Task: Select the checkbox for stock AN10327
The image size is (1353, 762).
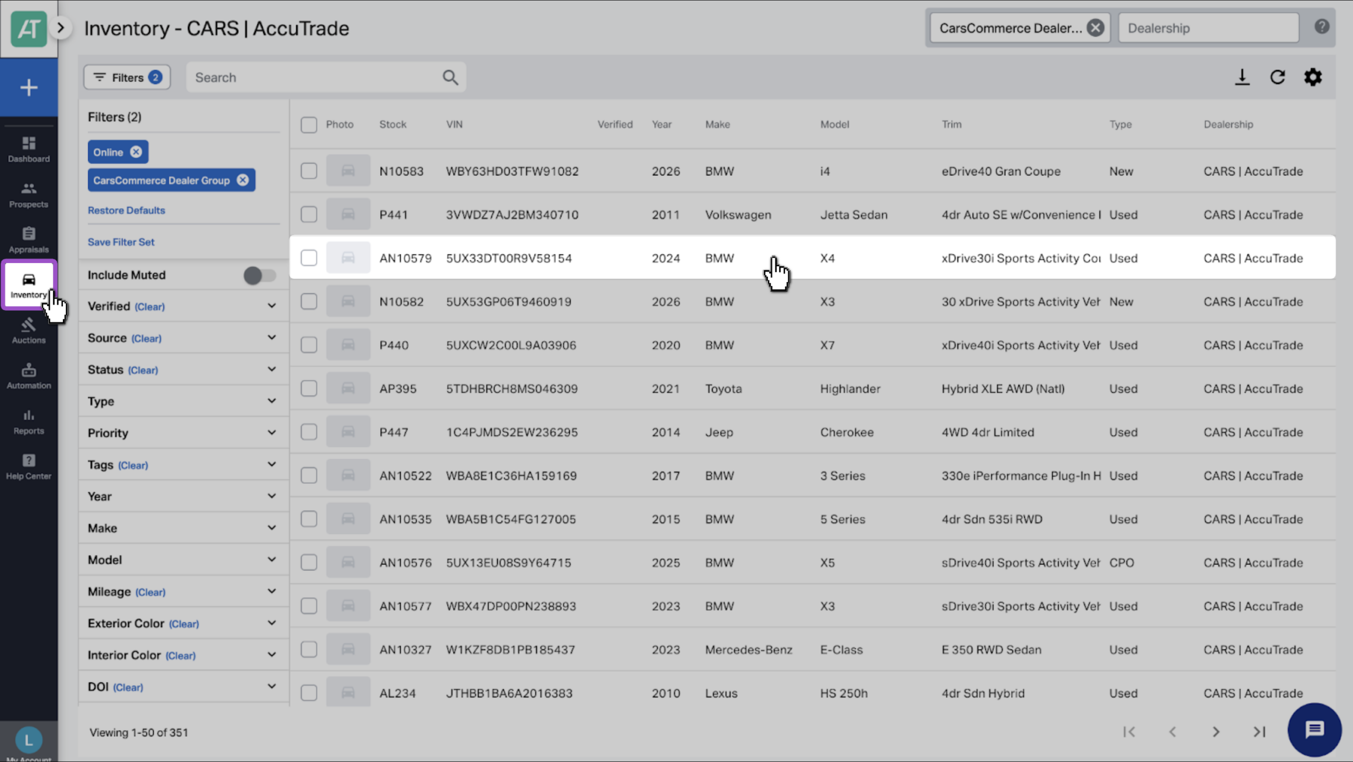Action: 309,649
